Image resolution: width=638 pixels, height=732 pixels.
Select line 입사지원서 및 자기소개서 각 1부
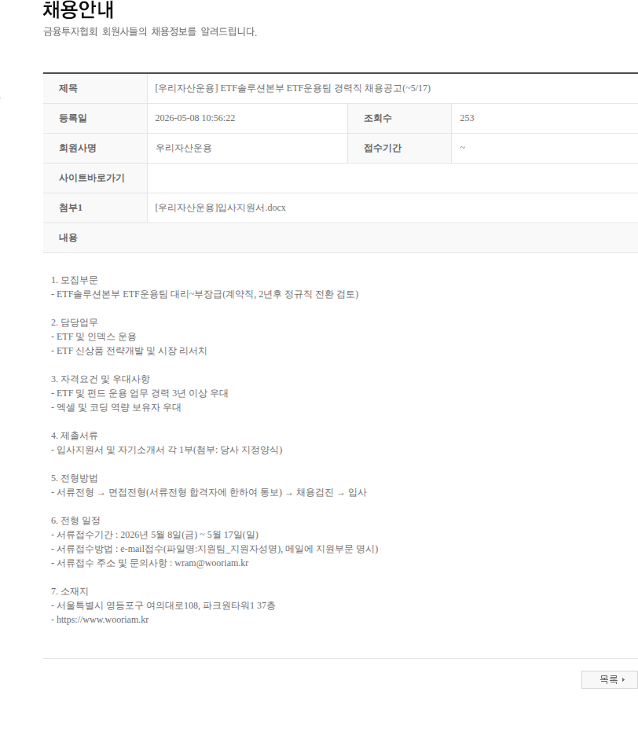coord(167,450)
